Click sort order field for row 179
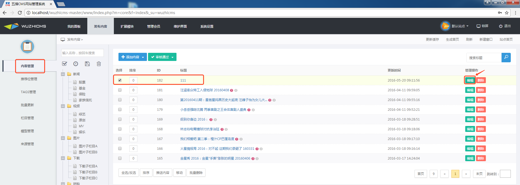This screenshot has height=185, width=520. tap(133, 109)
